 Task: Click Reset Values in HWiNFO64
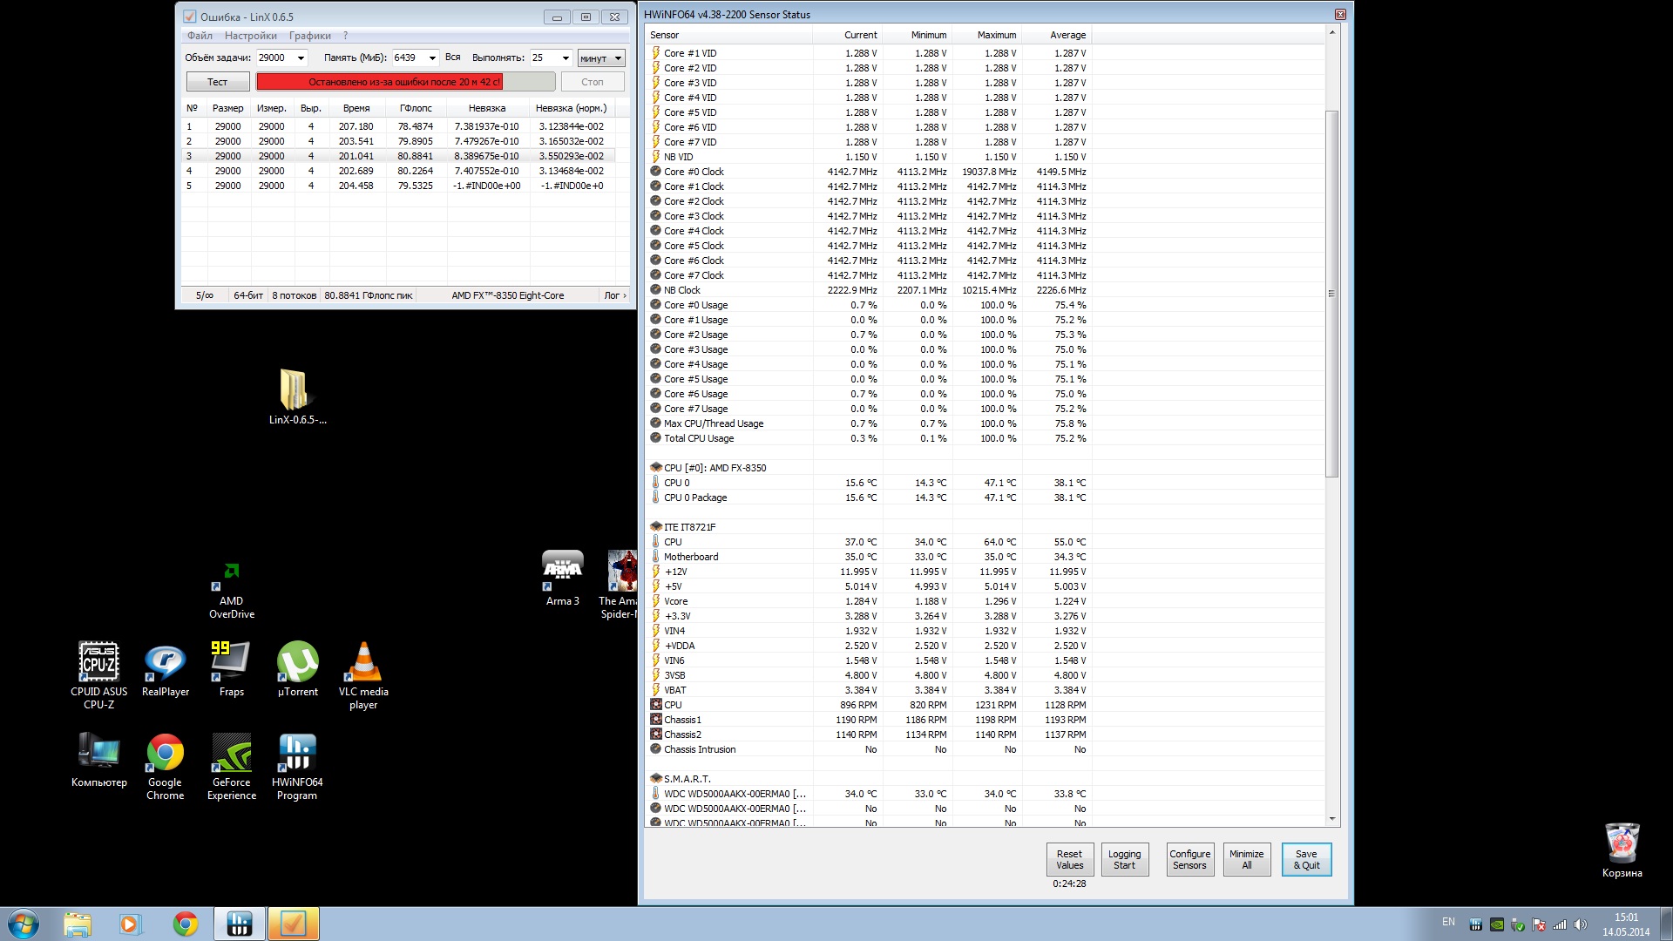[1069, 859]
